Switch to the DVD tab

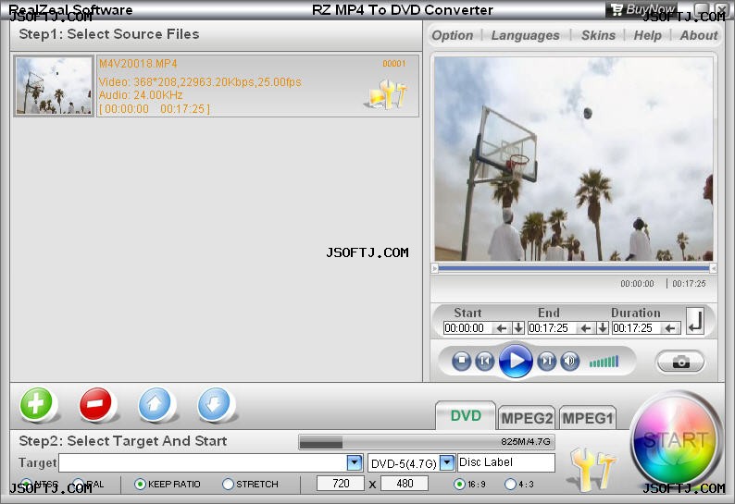466,416
